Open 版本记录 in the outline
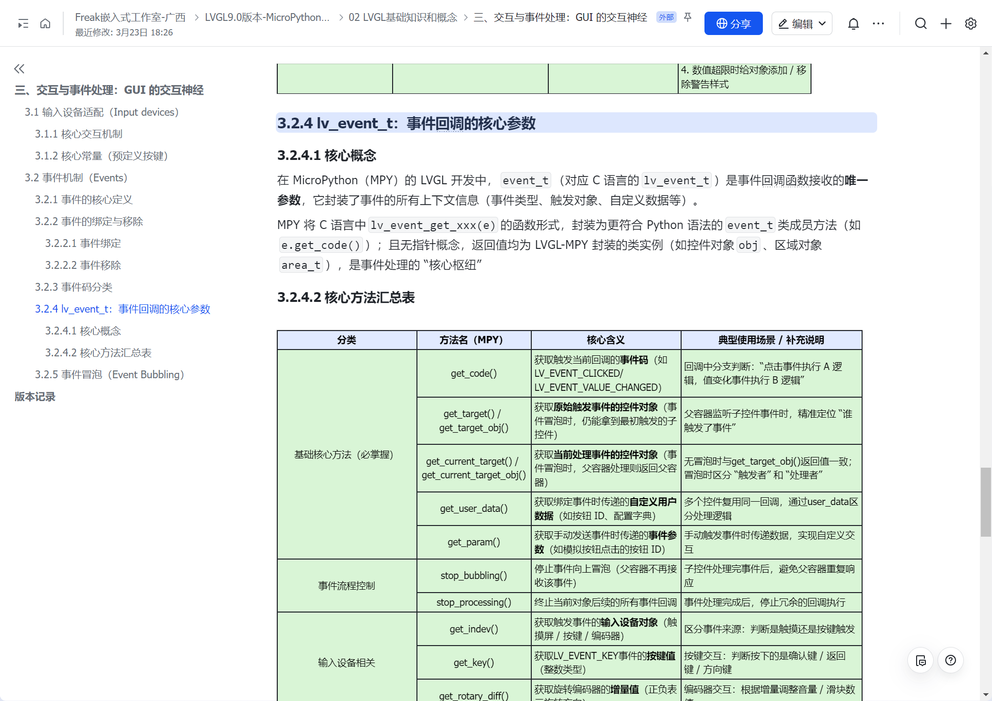 pyautogui.click(x=35, y=397)
